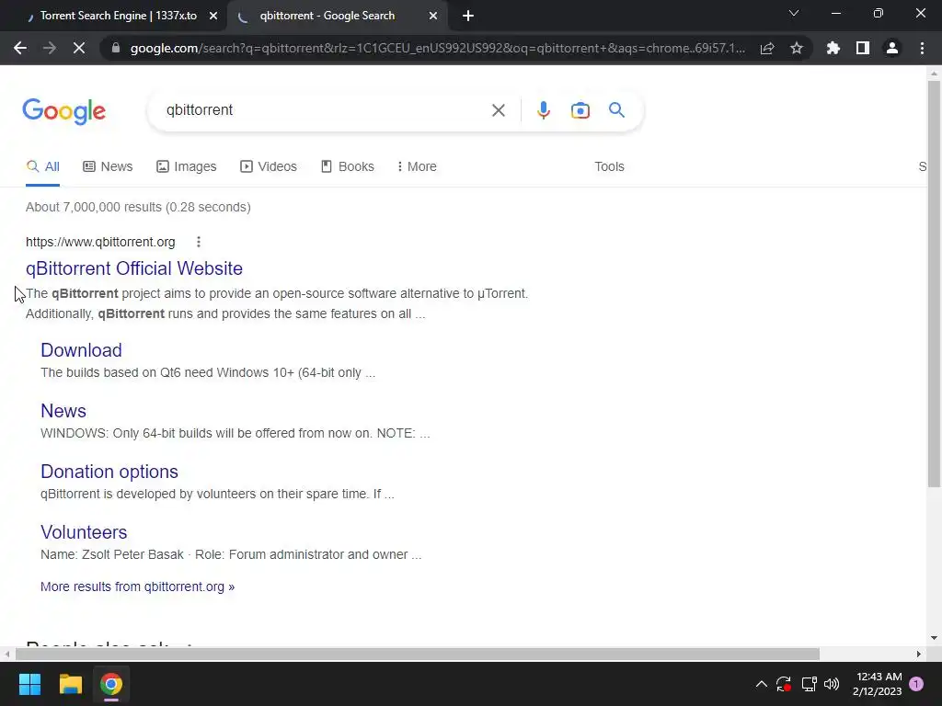Open the qBittorrent News sitelink
This screenshot has height=706, width=942.
pos(63,411)
